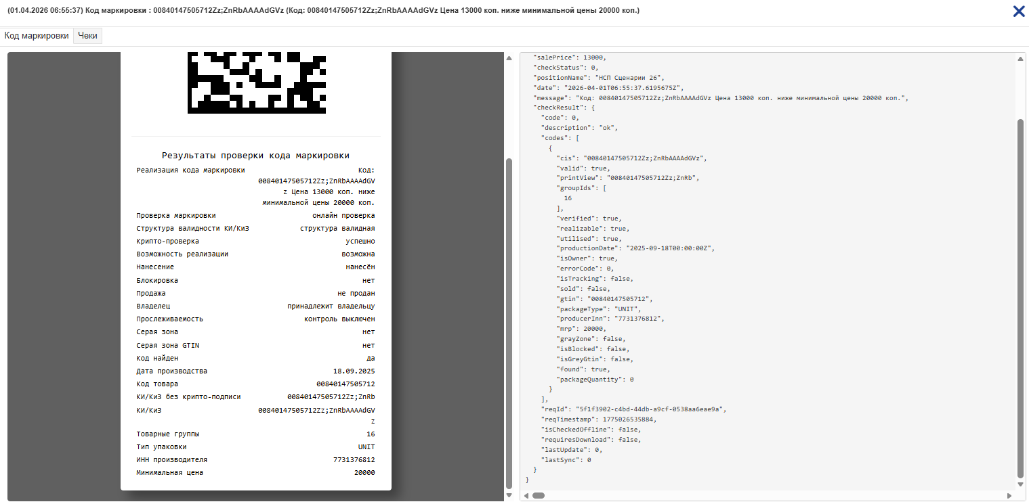Click the JSON panel vertical scrollbar thumb
Image resolution: width=1029 pixels, height=504 pixels.
1021,298
